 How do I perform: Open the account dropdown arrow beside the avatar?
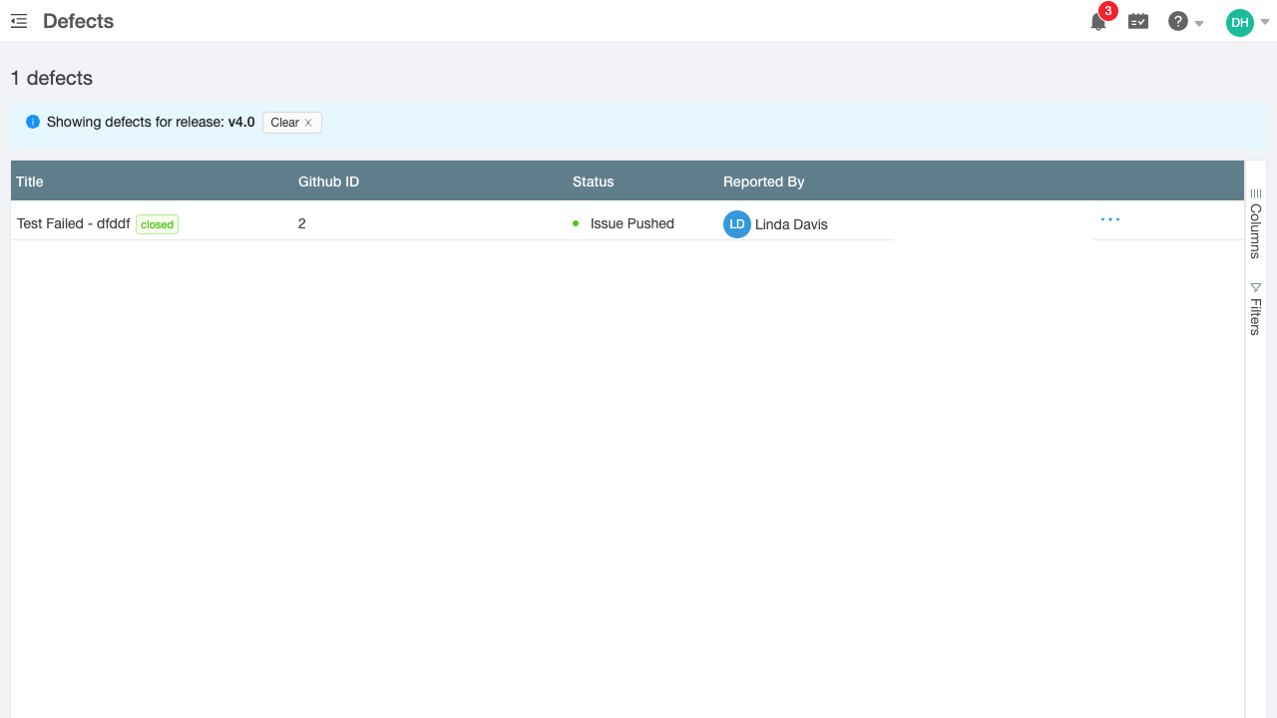[1264, 21]
